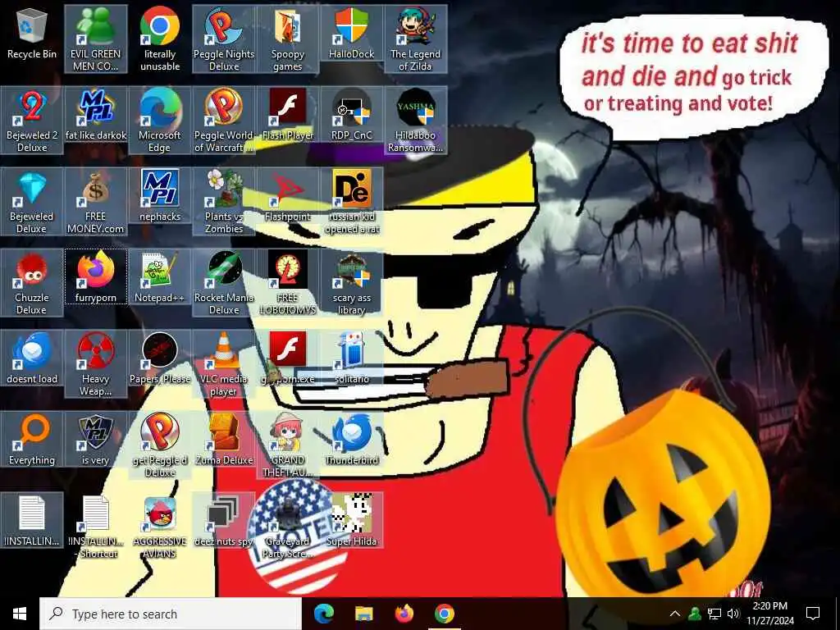This screenshot has width=840, height=630.
Task: Select the 'get Peggle'd Deluxe' shortcut
Action: (160, 445)
